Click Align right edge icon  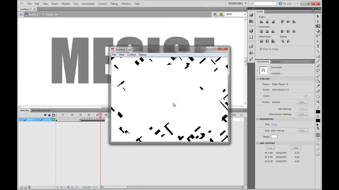[273, 22]
